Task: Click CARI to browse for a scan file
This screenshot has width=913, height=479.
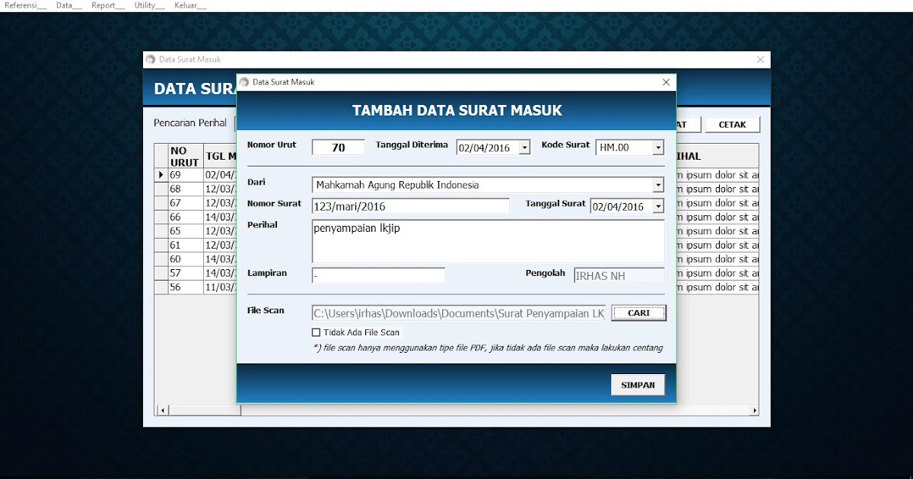Action: click(x=638, y=312)
